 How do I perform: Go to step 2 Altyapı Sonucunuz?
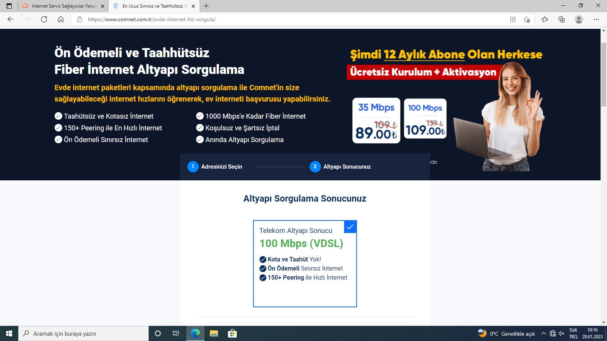[x=340, y=167]
